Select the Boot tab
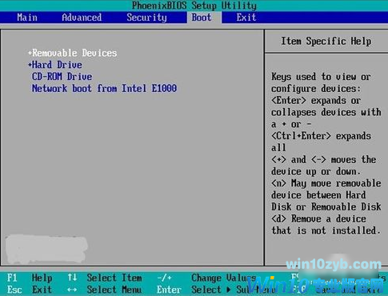The height and width of the screenshot is (296, 388). (x=202, y=18)
